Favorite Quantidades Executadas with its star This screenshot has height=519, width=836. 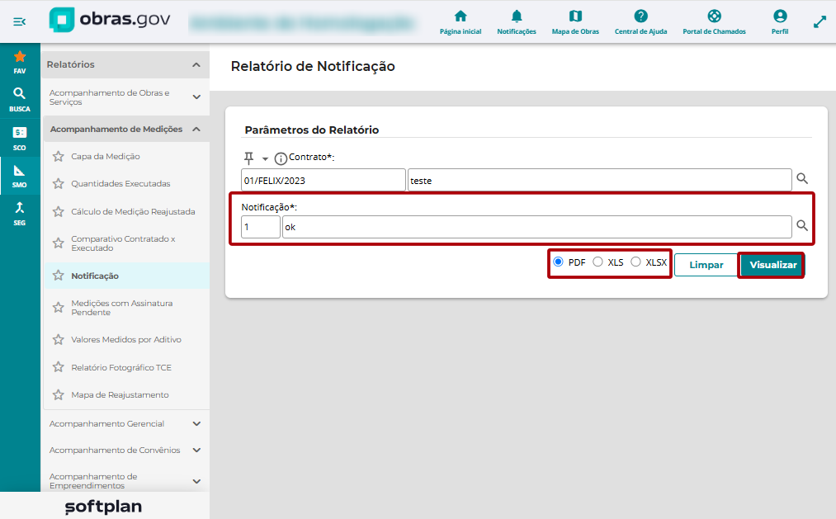(x=58, y=183)
